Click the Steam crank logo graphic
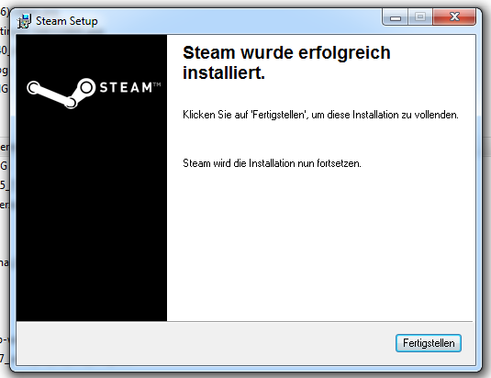Viewport: 491px width, 378px height. coord(61,93)
